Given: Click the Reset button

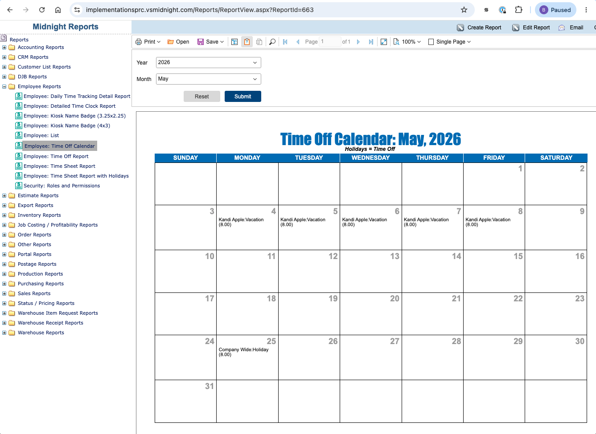Looking at the screenshot, I should coord(202,97).
